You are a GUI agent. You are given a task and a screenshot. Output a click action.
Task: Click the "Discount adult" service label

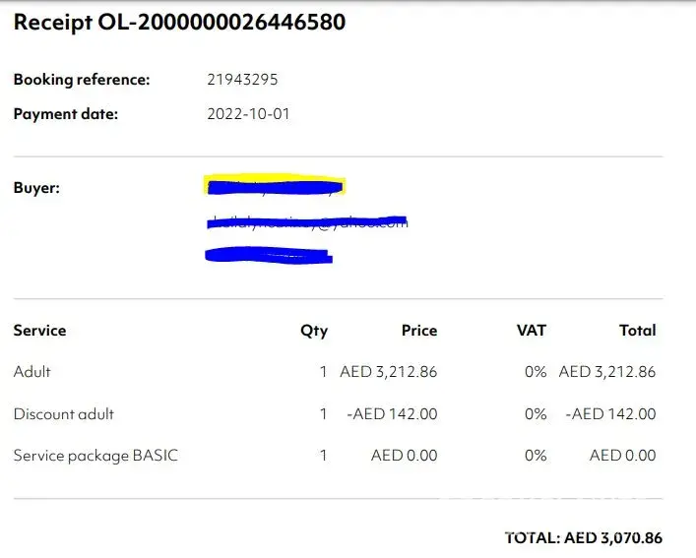64,414
